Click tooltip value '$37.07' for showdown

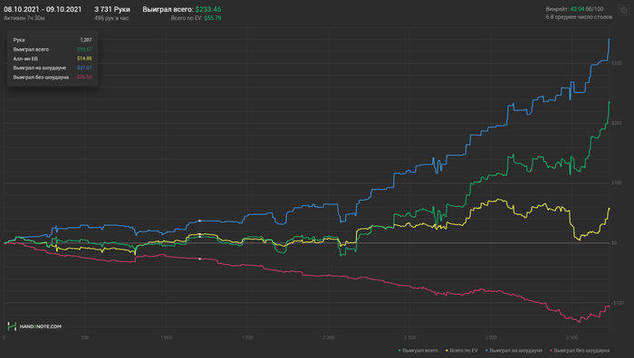pos(84,68)
